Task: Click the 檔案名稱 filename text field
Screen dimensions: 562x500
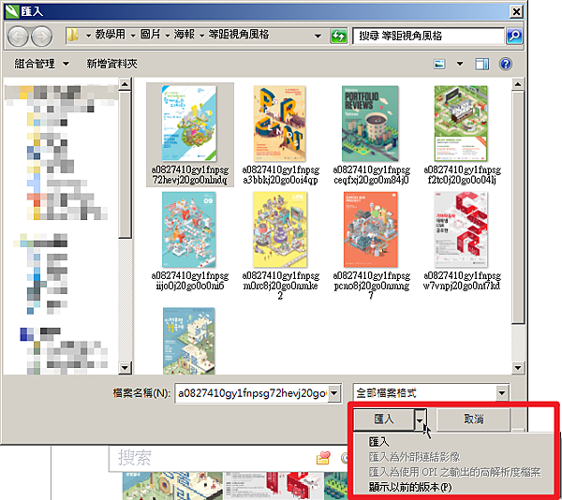Action: pyautogui.click(x=252, y=393)
